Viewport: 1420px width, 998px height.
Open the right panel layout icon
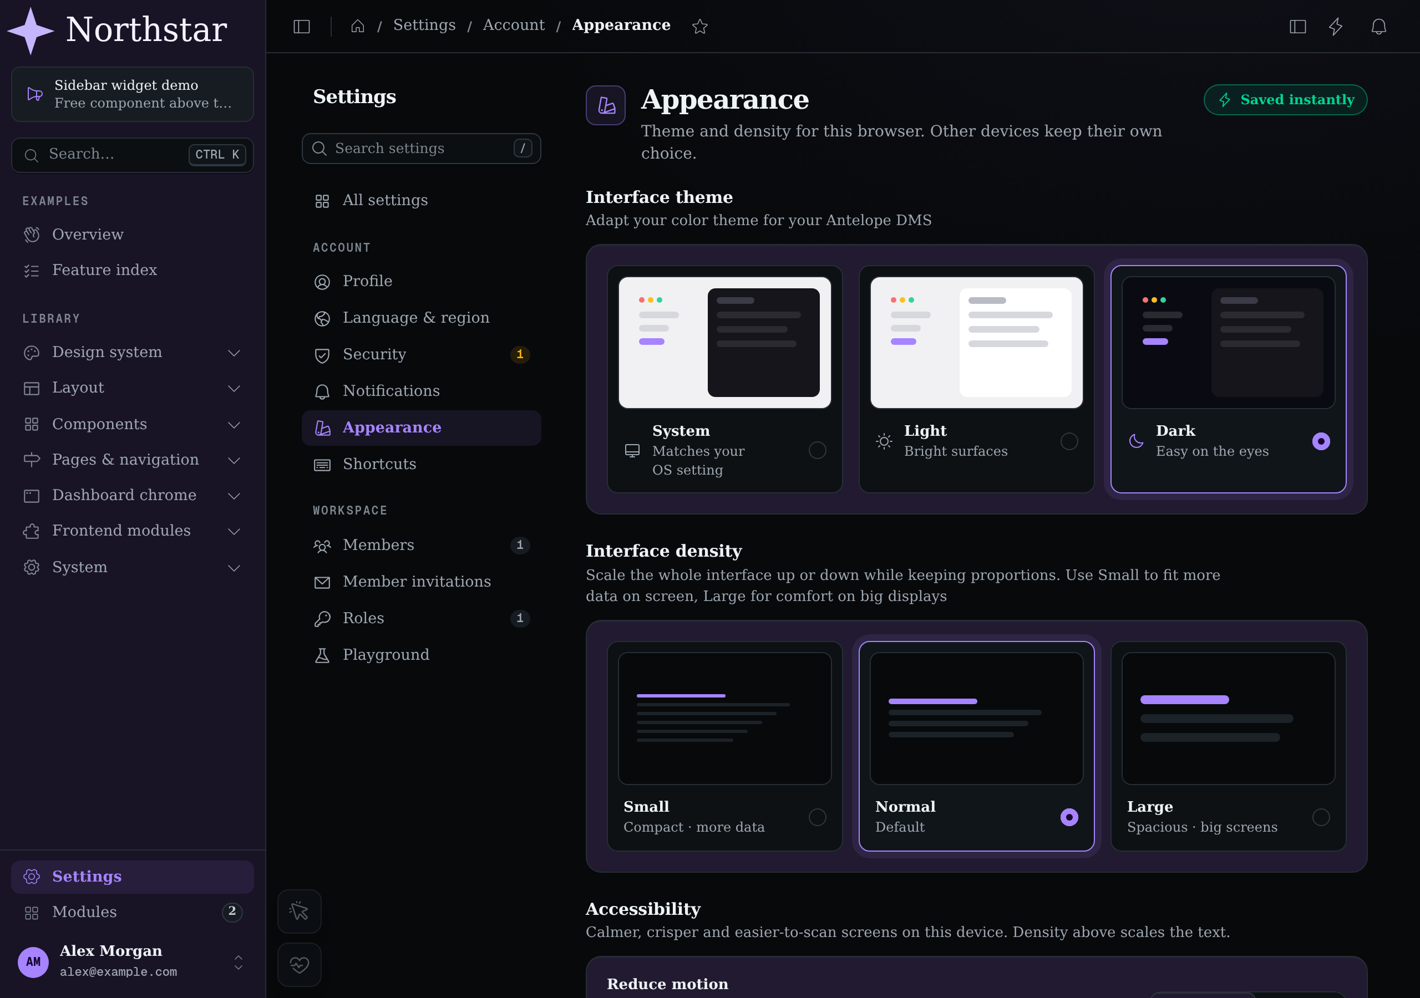(x=1297, y=26)
